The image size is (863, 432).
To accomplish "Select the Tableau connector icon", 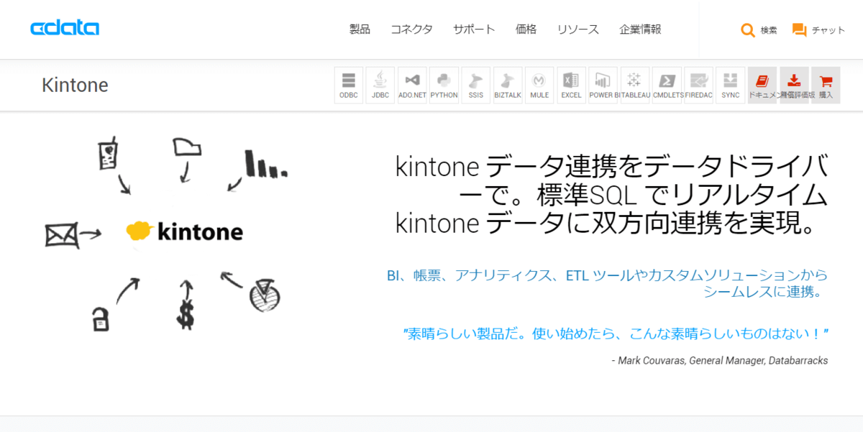I will click(635, 85).
